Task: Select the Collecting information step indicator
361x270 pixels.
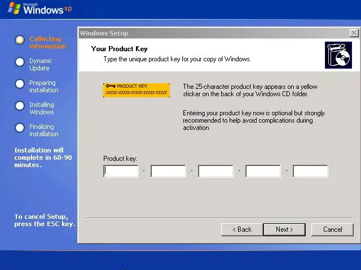Action: (20, 40)
